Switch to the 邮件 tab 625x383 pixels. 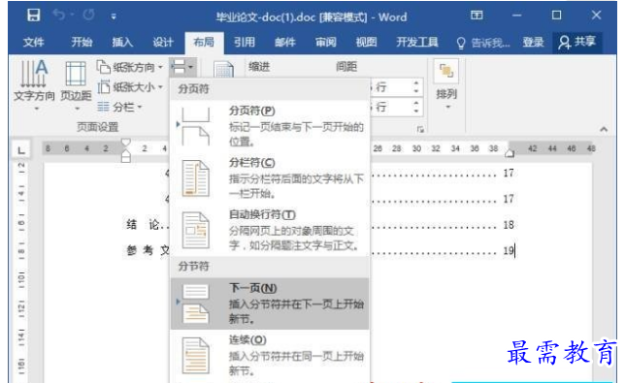[285, 42]
